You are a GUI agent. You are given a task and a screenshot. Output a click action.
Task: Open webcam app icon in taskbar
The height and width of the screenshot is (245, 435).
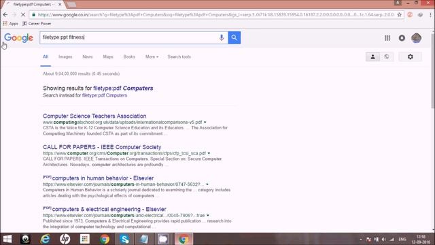[25, 239]
